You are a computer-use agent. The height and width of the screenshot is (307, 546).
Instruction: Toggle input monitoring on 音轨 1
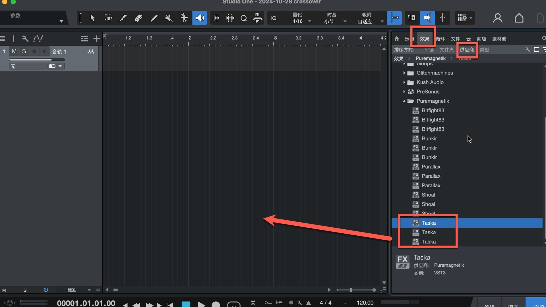44,51
